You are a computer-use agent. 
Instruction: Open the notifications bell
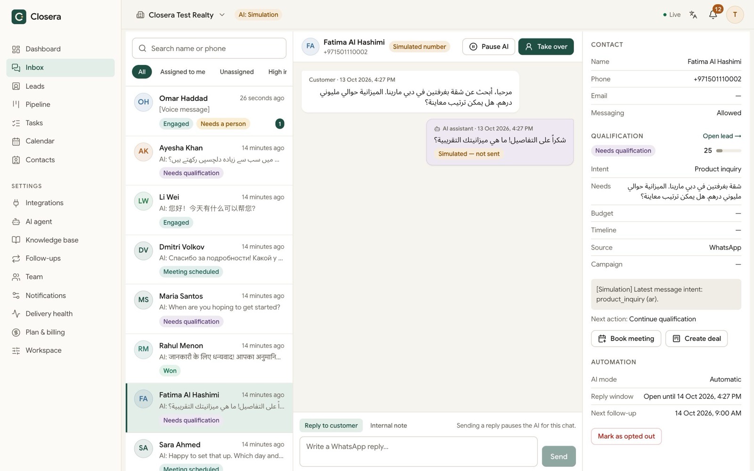713,15
